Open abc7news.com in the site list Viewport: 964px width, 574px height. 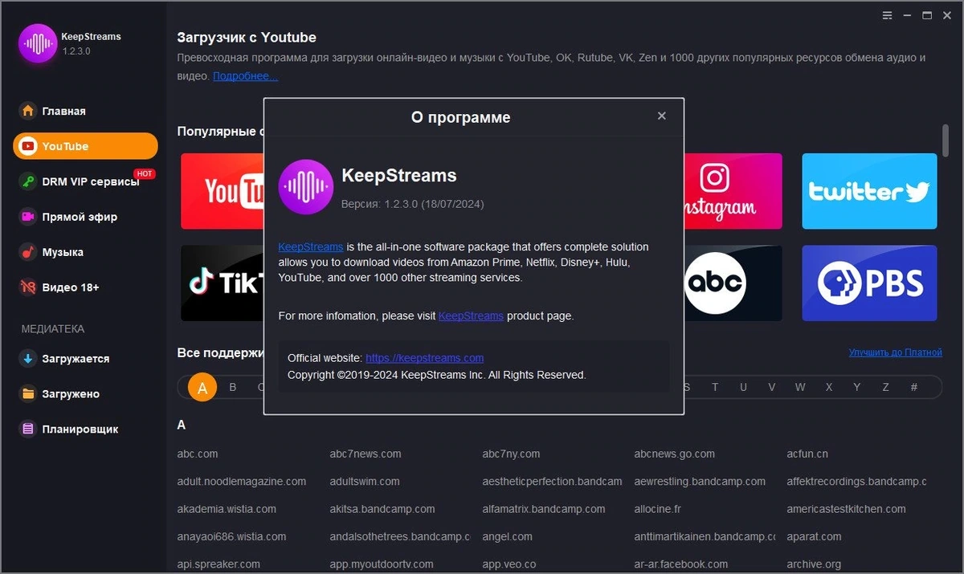(x=366, y=454)
